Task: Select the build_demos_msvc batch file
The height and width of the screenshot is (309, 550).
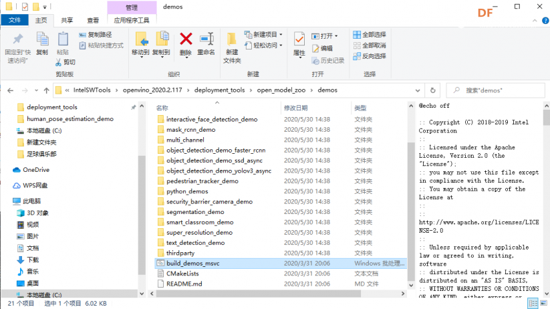Action: coord(280,263)
